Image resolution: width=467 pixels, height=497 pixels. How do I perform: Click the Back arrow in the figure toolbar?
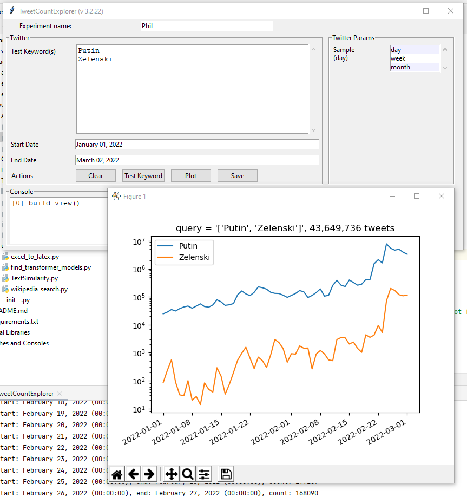coord(133,474)
